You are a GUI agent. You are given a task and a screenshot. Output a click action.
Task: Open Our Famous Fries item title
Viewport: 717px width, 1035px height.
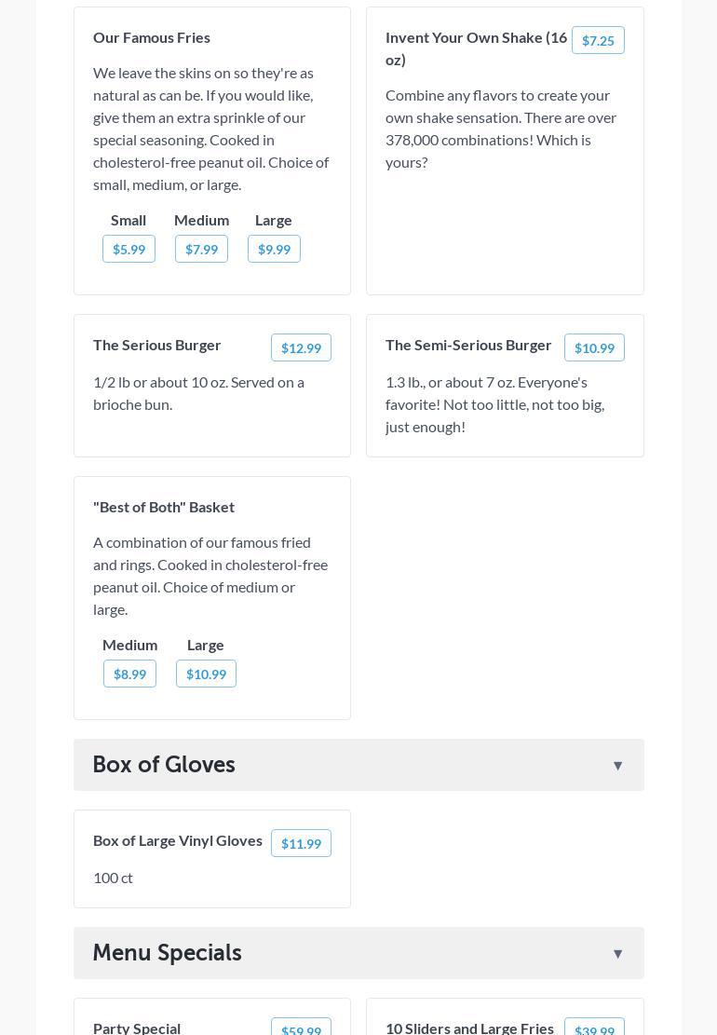click(x=152, y=37)
